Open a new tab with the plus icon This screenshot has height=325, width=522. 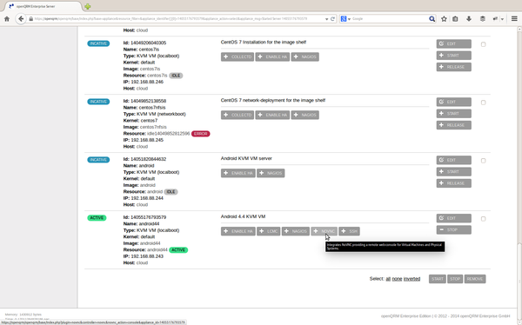88,6
